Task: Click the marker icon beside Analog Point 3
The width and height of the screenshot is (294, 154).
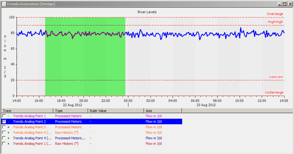Action: pyautogui.click(x=9, y=127)
